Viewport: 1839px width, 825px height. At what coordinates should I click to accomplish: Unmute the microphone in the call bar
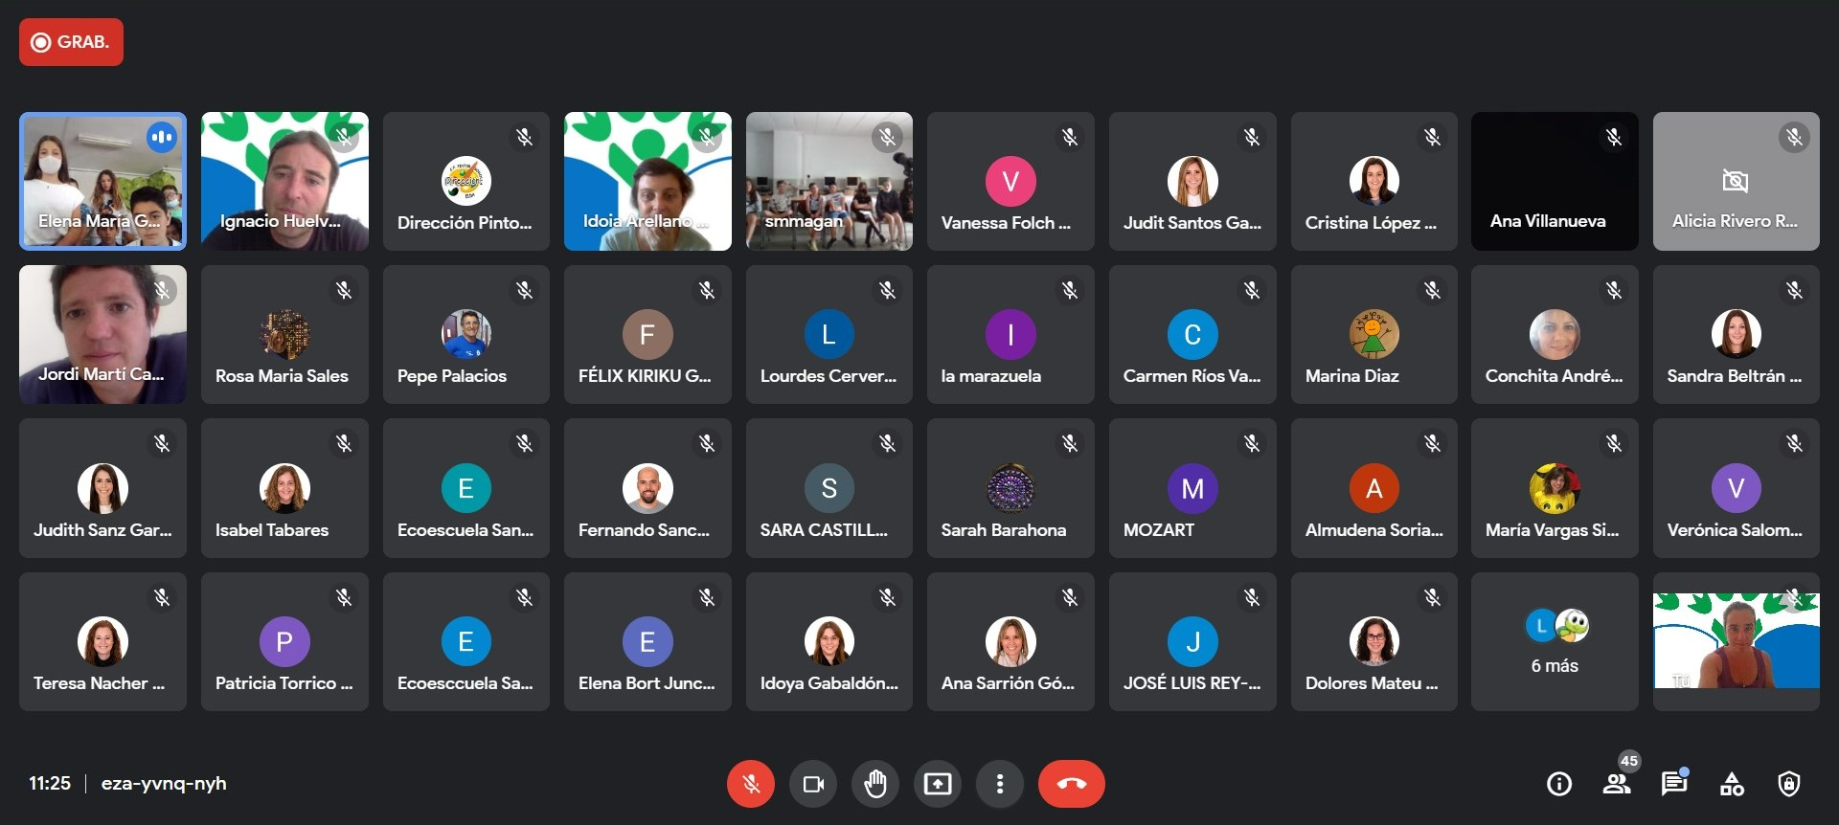[x=750, y=784]
